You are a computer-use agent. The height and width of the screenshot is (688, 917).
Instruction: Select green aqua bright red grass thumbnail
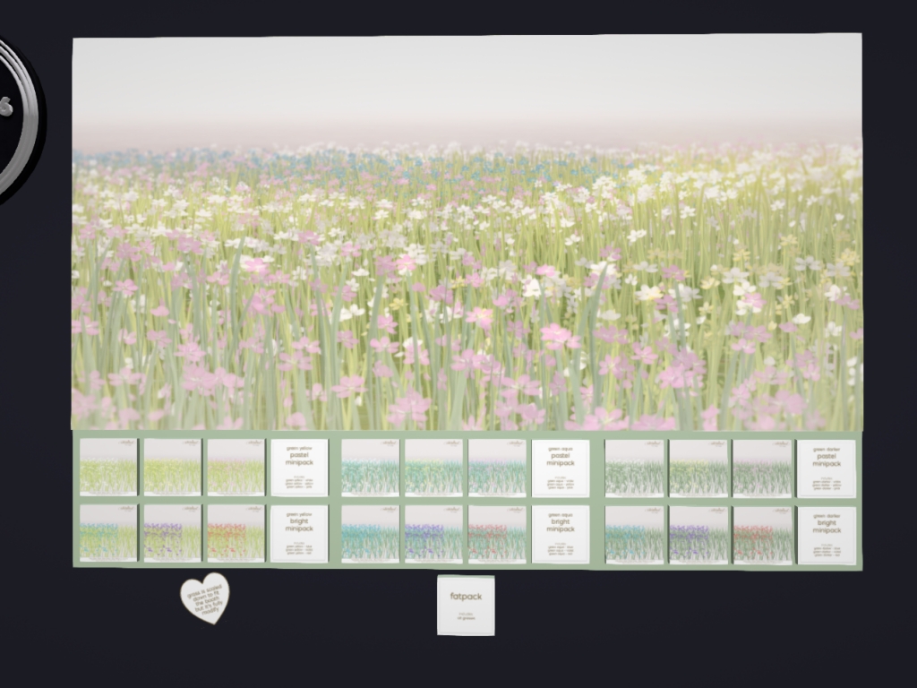pyautogui.click(x=497, y=534)
